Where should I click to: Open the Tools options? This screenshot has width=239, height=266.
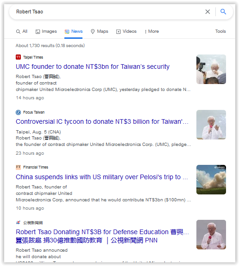[x=220, y=31]
